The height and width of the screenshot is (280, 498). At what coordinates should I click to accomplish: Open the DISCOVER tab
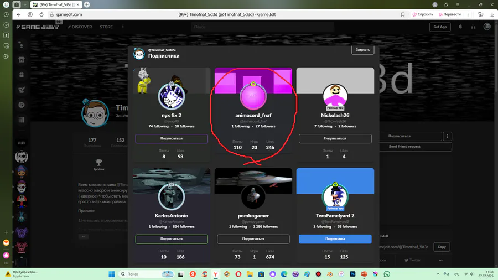(80, 27)
